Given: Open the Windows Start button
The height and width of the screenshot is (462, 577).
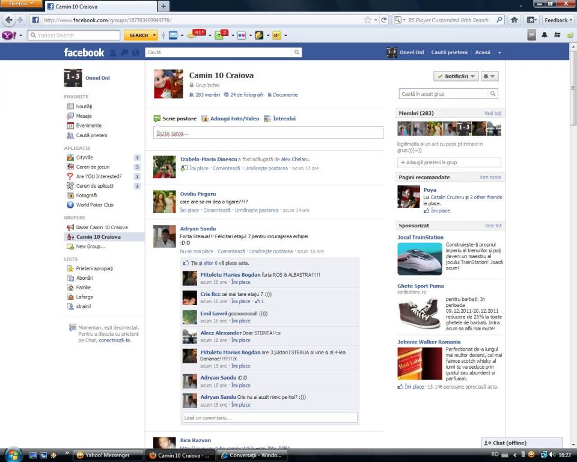Looking at the screenshot, I should tap(14, 455).
